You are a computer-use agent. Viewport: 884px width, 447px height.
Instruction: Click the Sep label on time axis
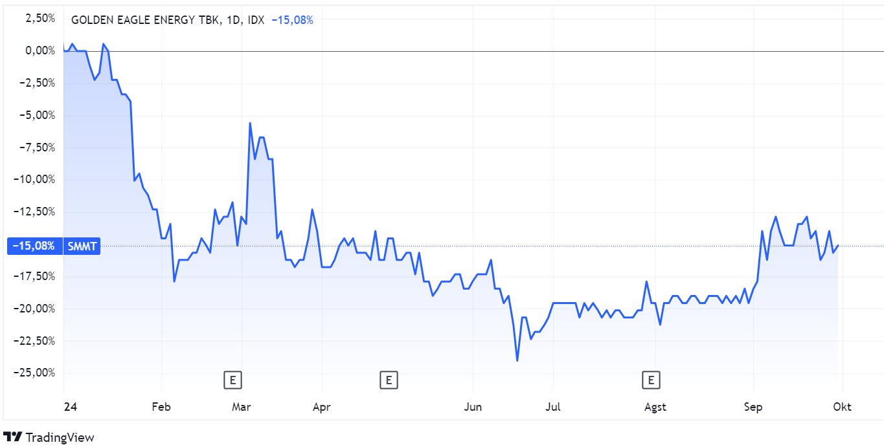point(753,407)
